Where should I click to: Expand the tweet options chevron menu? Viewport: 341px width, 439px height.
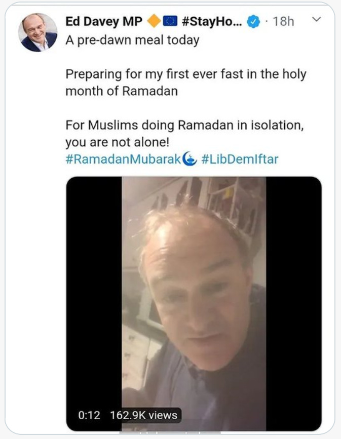coord(317,19)
